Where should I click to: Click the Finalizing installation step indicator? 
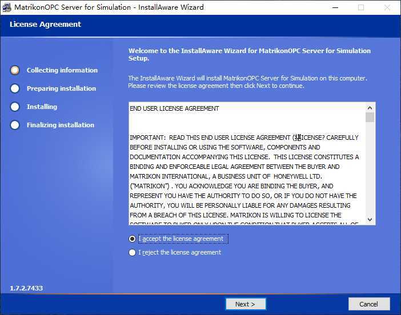pos(15,125)
